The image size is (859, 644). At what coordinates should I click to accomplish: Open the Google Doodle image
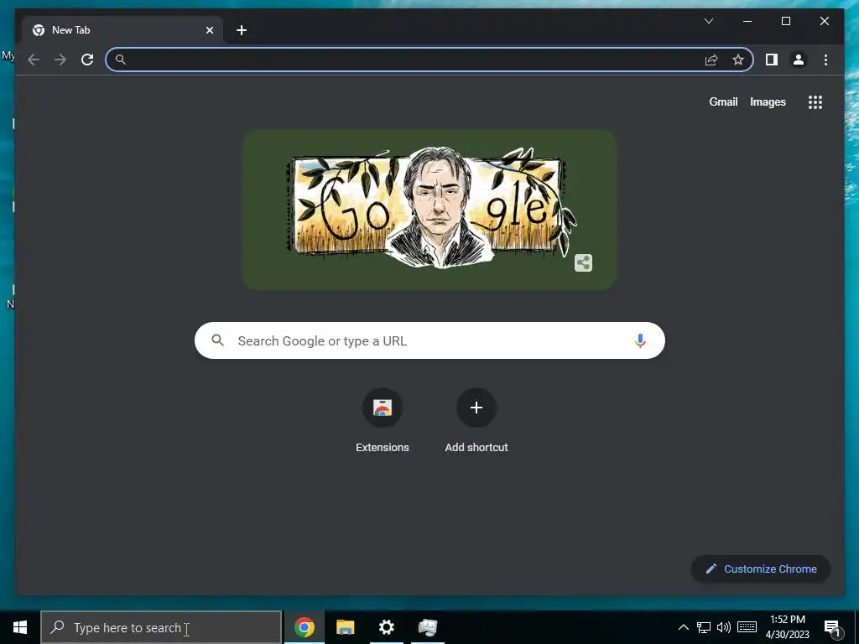[x=430, y=209]
